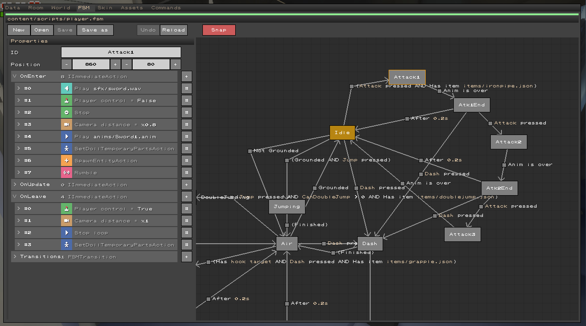Expand the Transitions section
The image size is (586, 326).
pos(14,257)
